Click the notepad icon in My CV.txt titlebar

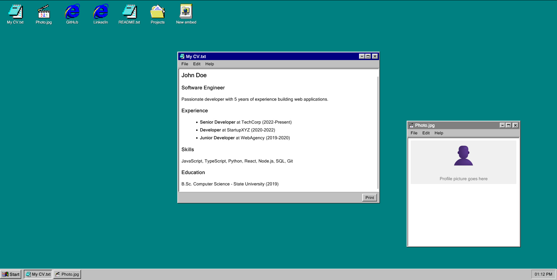(182, 56)
